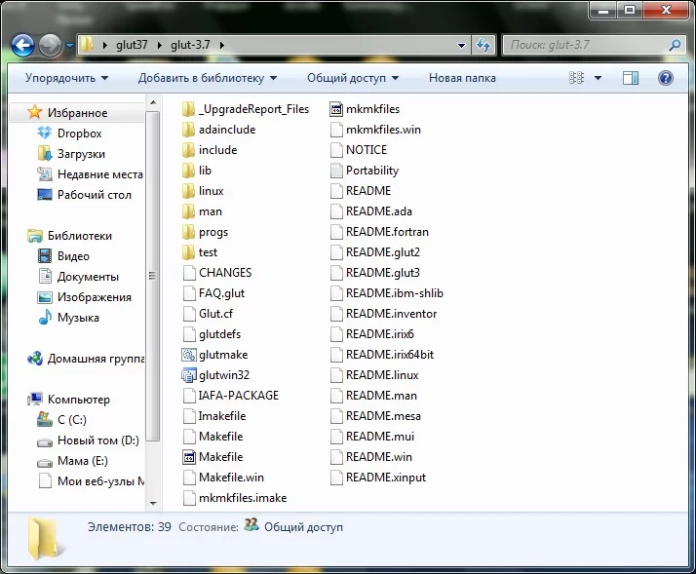This screenshot has width=696, height=574.
Task: Select man folder
Action: tap(202, 211)
